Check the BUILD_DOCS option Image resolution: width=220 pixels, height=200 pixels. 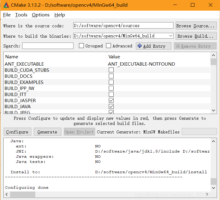(111, 76)
